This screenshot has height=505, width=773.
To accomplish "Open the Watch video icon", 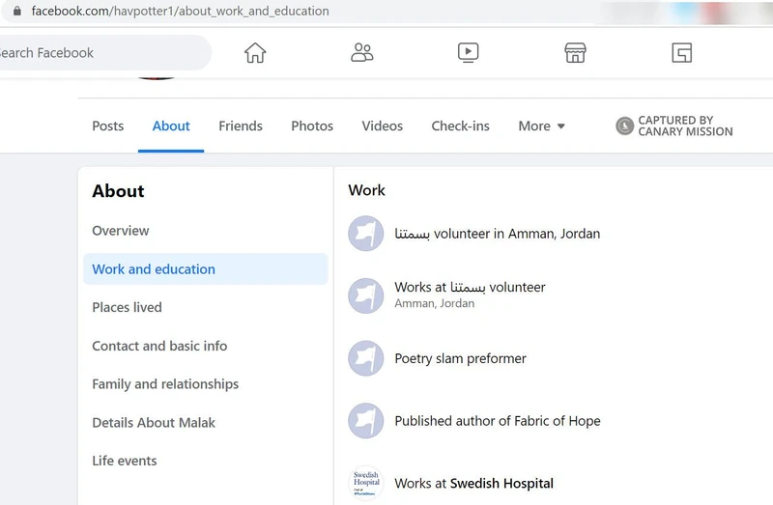I will pos(468,52).
